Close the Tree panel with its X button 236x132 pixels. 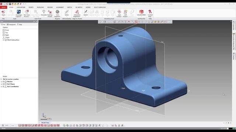pyautogui.click(x=36, y=22)
